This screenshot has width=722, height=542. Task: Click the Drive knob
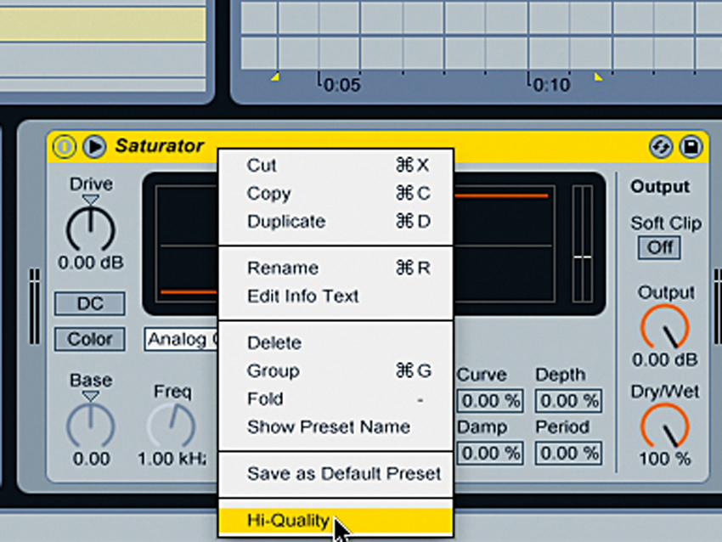pyautogui.click(x=91, y=229)
